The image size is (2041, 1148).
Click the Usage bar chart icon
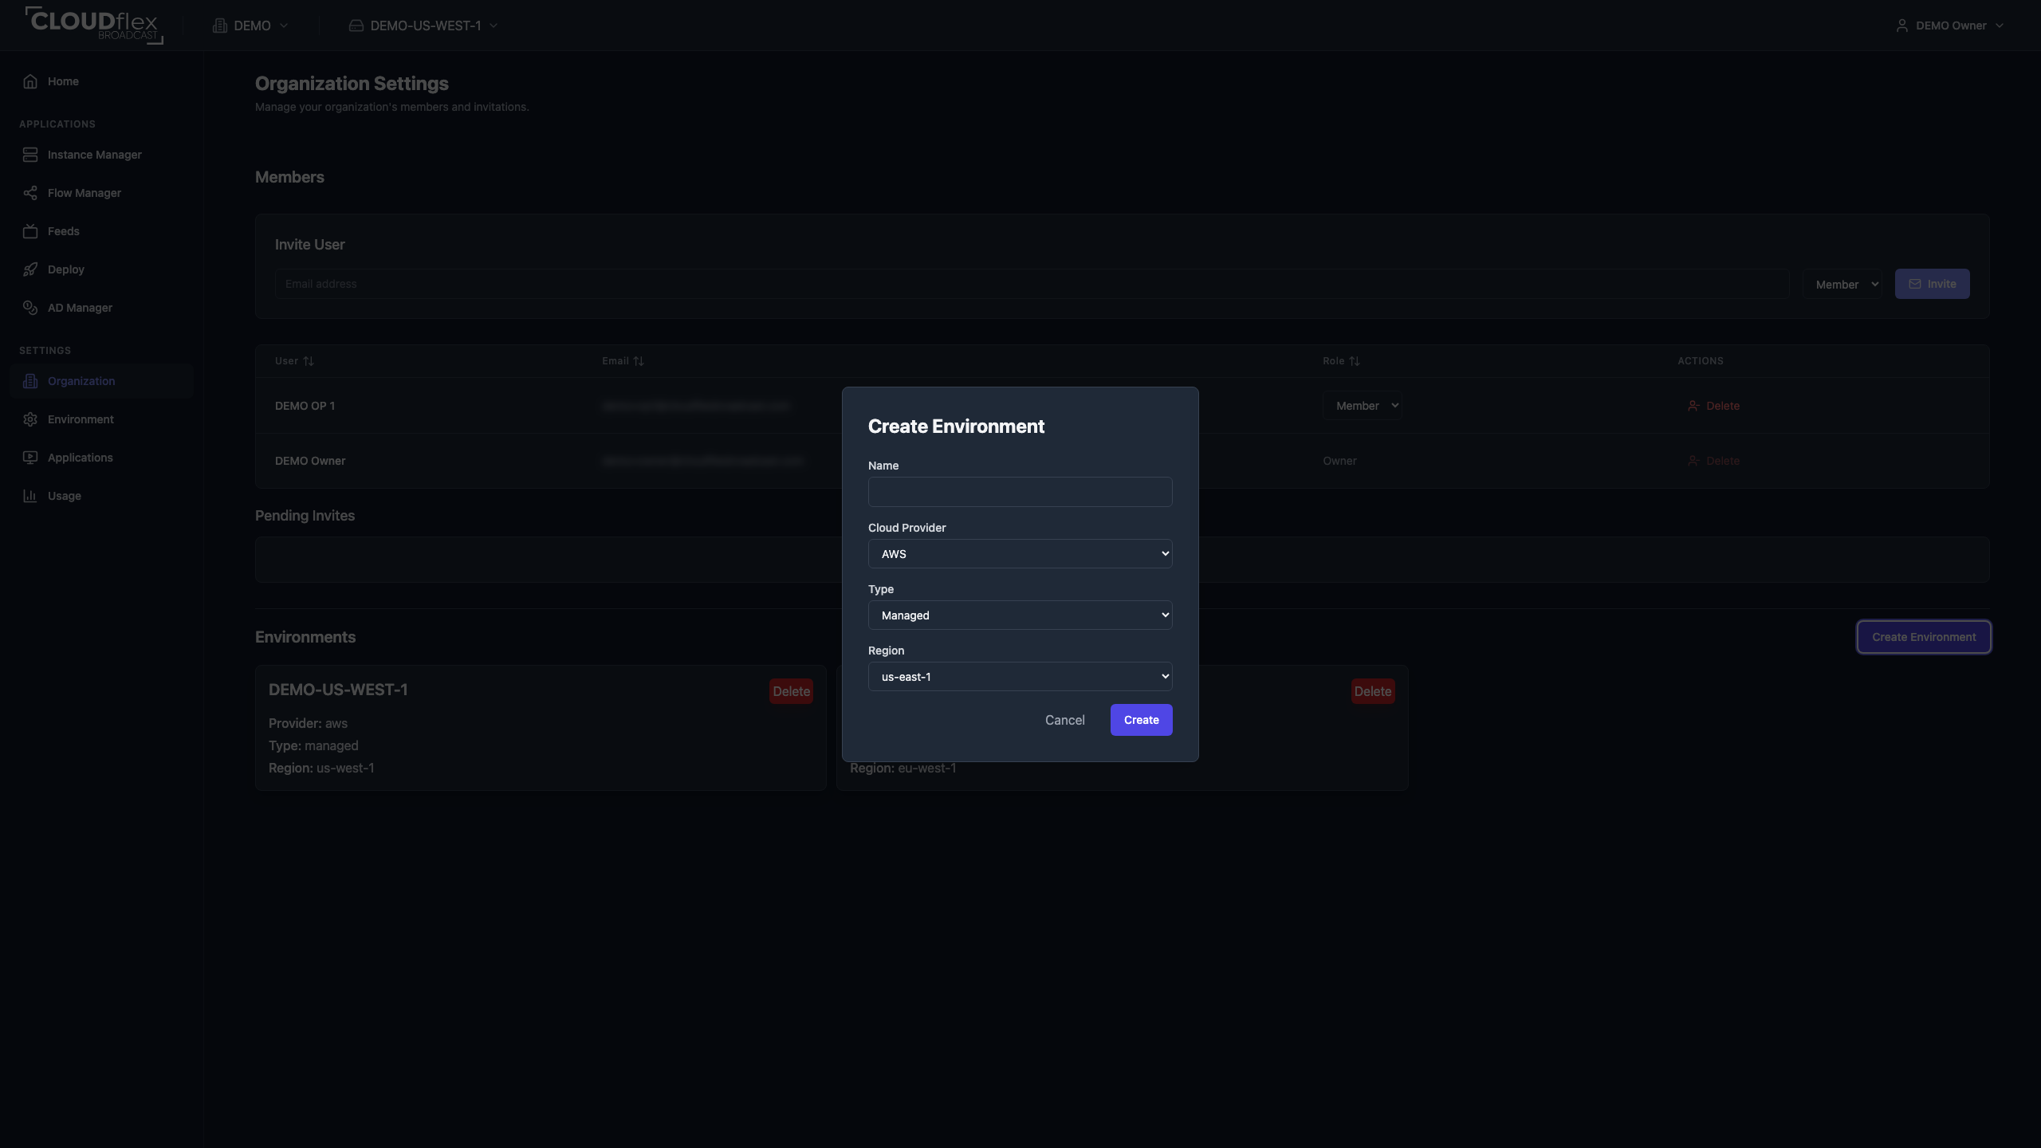point(30,496)
